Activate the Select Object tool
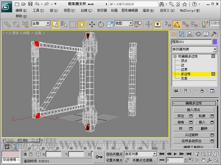This screenshot has height=165, width=221. click(55, 25)
